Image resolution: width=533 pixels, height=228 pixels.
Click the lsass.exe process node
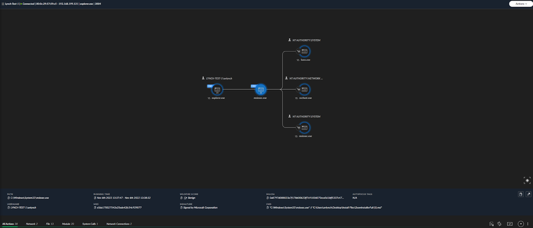[305, 52]
